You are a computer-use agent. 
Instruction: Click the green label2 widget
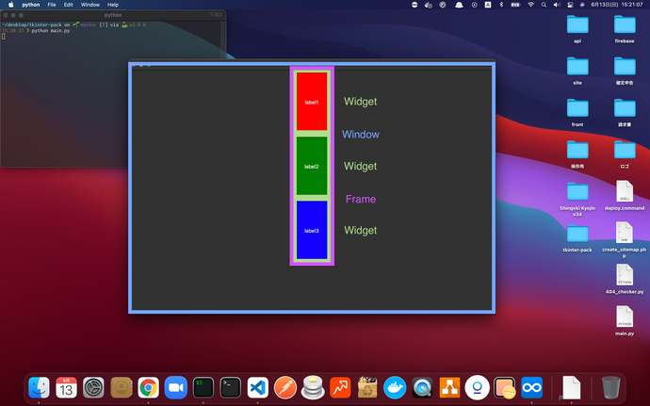(x=312, y=166)
